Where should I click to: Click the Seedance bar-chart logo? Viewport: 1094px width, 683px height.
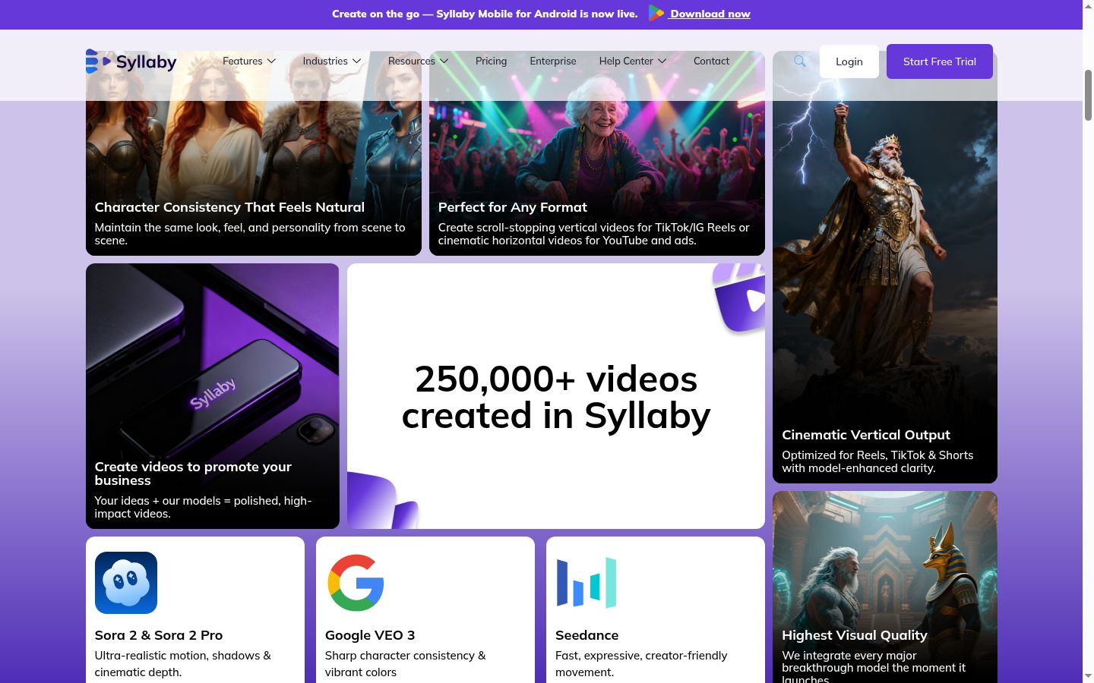(587, 583)
